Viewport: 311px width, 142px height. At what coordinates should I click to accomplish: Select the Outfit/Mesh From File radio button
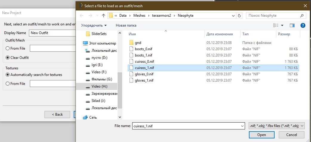click(x=8, y=48)
